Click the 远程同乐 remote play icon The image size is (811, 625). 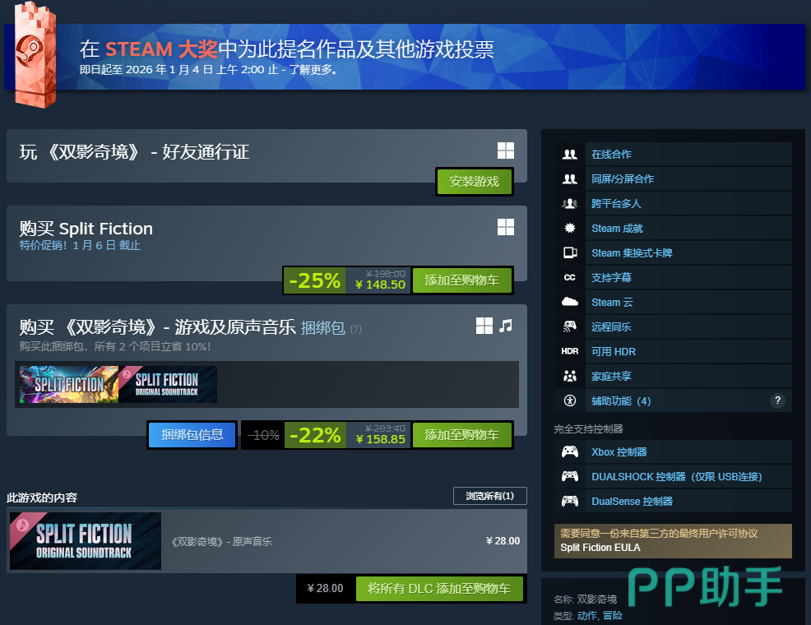tap(569, 326)
